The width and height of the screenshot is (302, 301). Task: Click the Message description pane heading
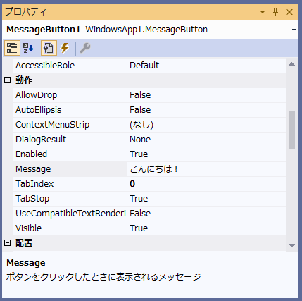(26, 263)
